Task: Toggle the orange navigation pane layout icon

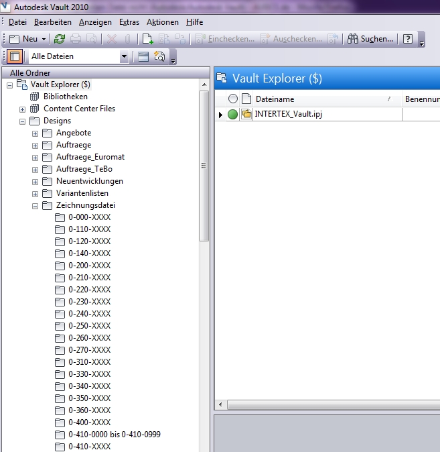Action: (x=14, y=56)
